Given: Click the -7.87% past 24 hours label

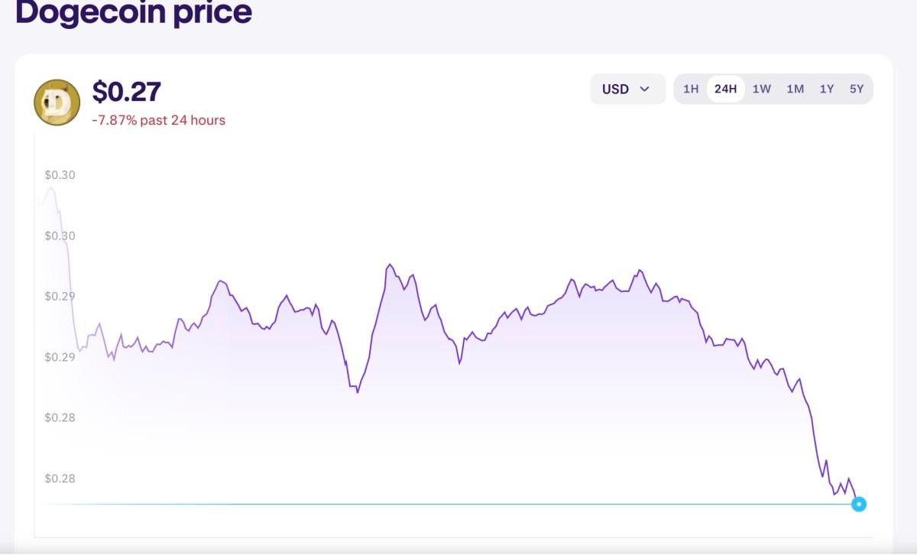Looking at the screenshot, I should pos(157,120).
